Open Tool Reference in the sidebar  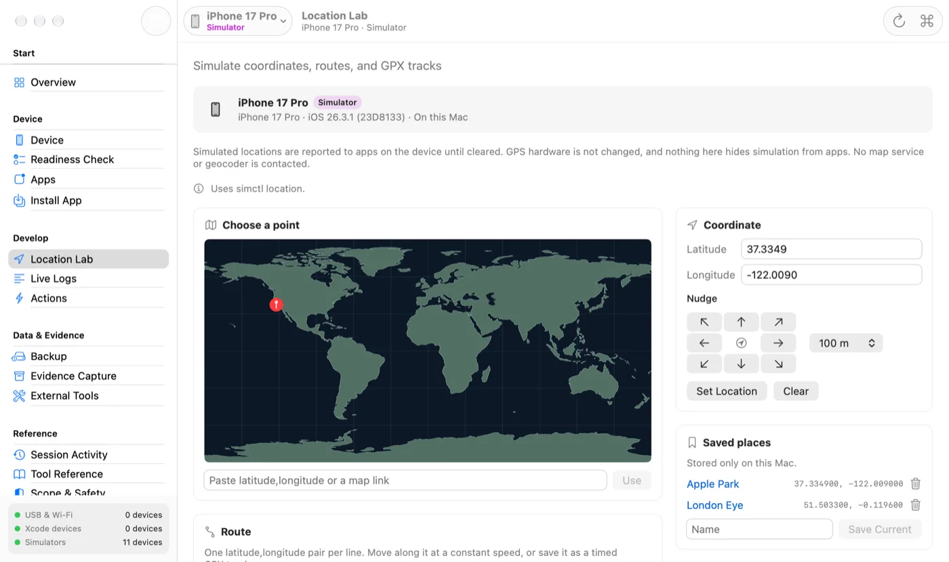coord(88,475)
